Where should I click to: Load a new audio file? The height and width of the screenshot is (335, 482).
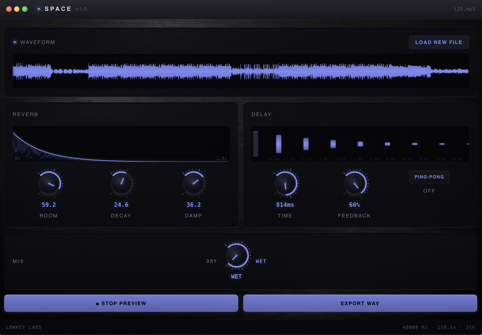(x=439, y=42)
